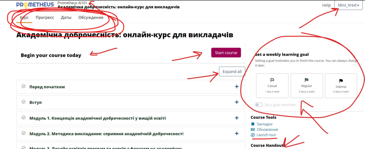Screen dimensions: 365x149
Task: Click the Intense goal flag icon
Action: point(341,81)
